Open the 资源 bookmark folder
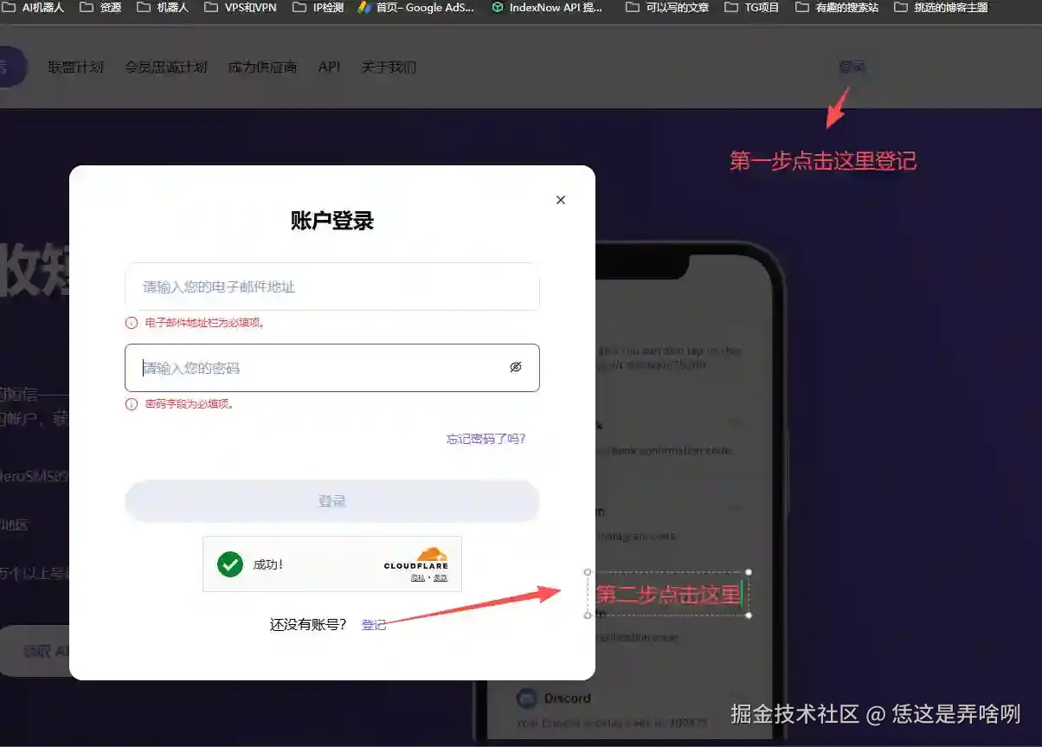The height and width of the screenshot is (747, 1042). (x=100, y=8)
